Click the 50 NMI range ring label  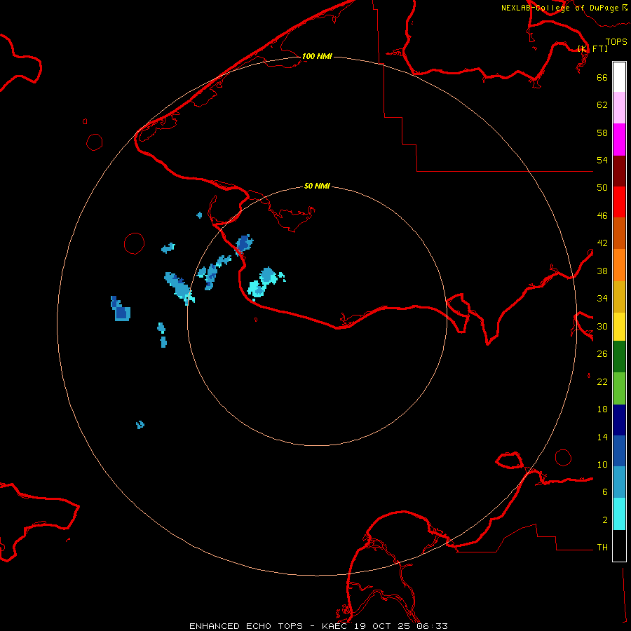tap(317, 186)
